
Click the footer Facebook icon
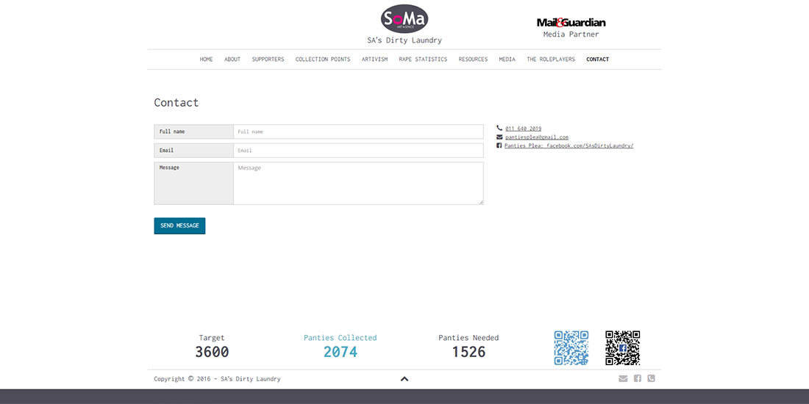(638, 379)
